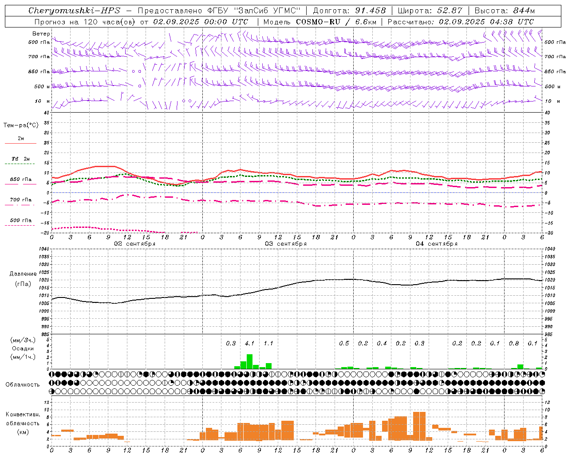Click 'Рассчитано: 02.09.2025 04:38 UTC' timestamp
The image size is (568, 454).
[x=461, y=22]
